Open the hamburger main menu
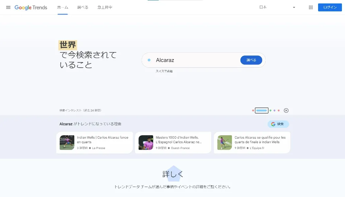This screenshot has width=345, height=197. click(8, 8)
